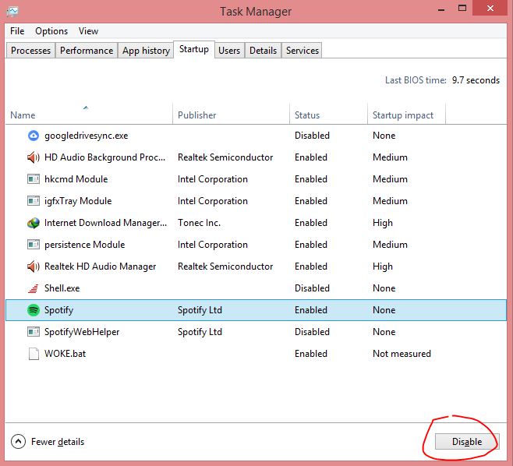Select the hkcmd Module entry name
513x466 pixels.
point(76,179)
